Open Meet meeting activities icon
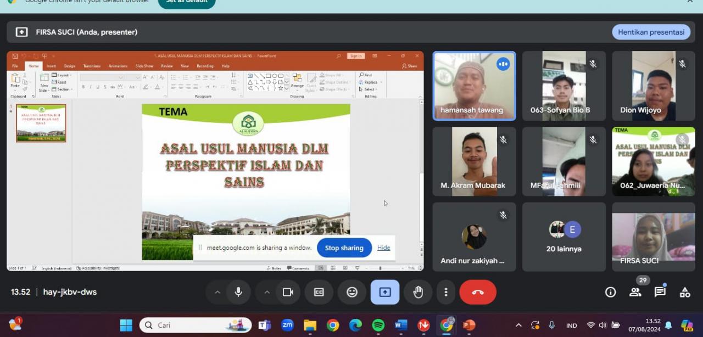The width and height of the screenshot is (703, 337). tap(684, 292)
